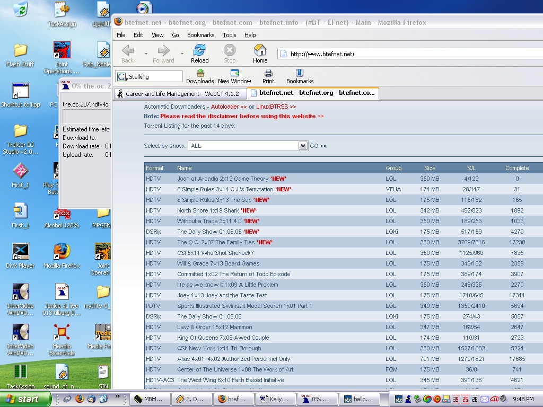
Task: Click the Complete column header
Action: (517, 168)
